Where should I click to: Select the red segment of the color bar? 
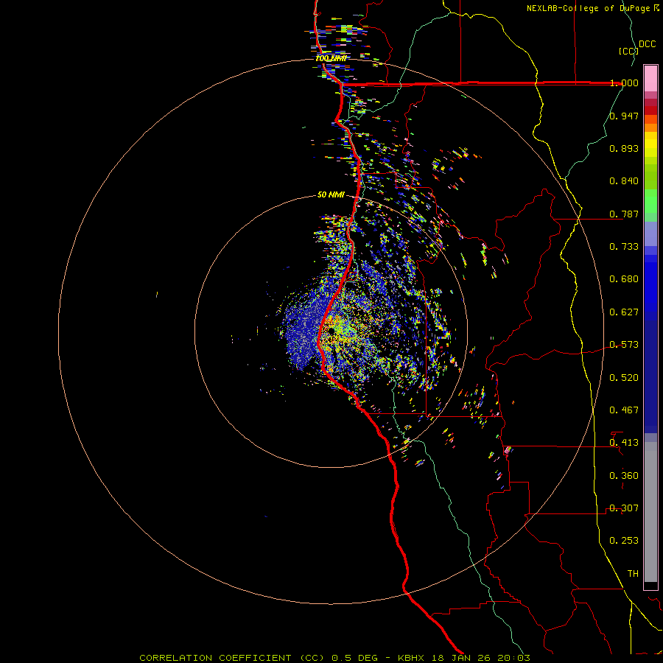[x=650, y=110]
